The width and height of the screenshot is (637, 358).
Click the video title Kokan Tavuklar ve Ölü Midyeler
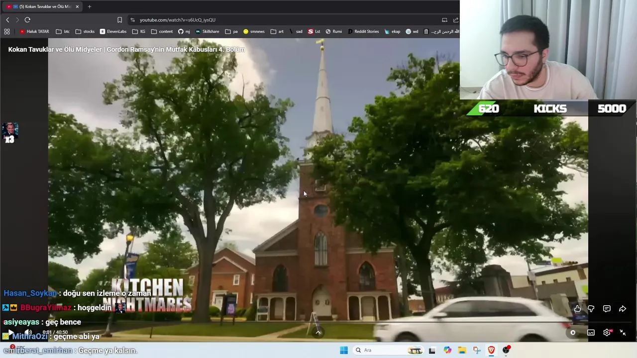click(126, 49)
